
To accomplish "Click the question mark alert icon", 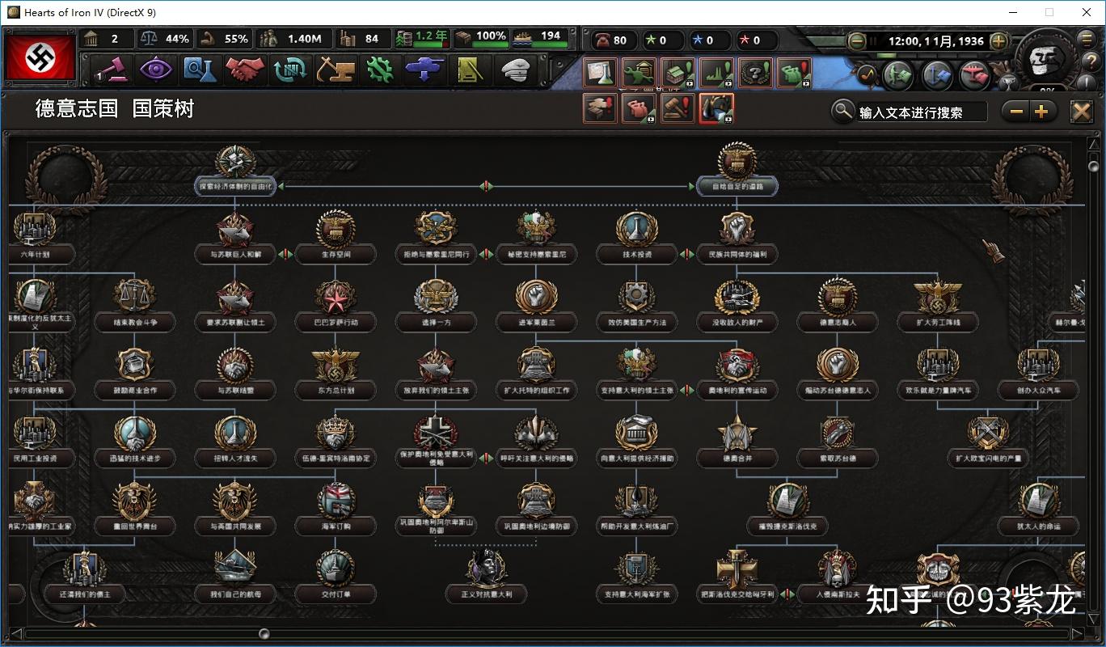I will point(755,74).
